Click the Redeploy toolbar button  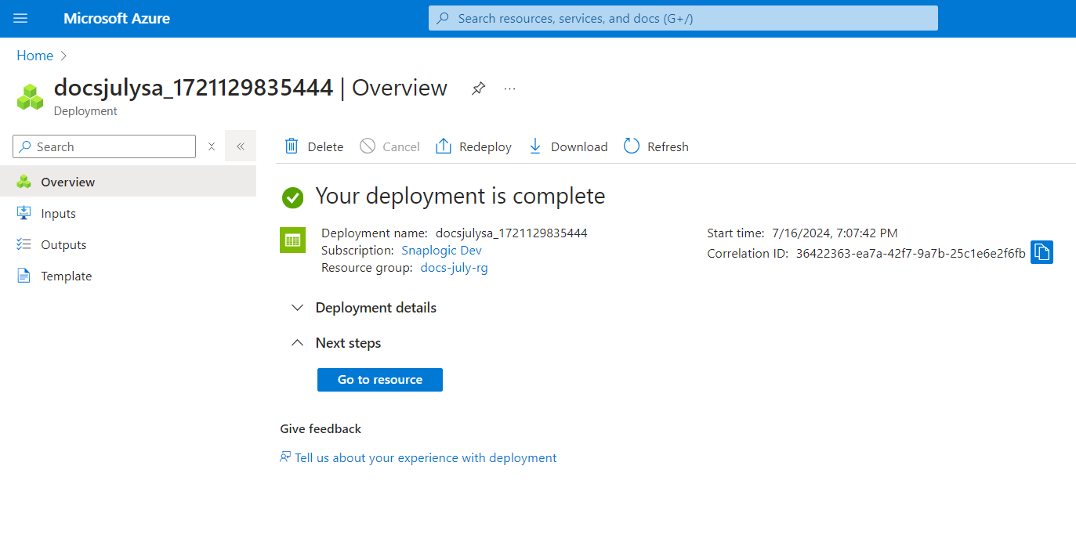[x=473, y=146]
